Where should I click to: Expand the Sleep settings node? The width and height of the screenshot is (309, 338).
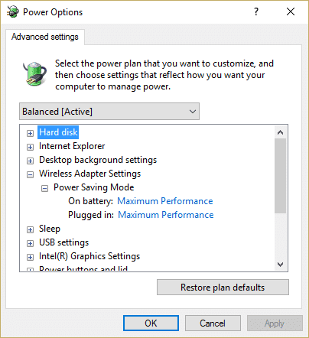coord(30,229)
